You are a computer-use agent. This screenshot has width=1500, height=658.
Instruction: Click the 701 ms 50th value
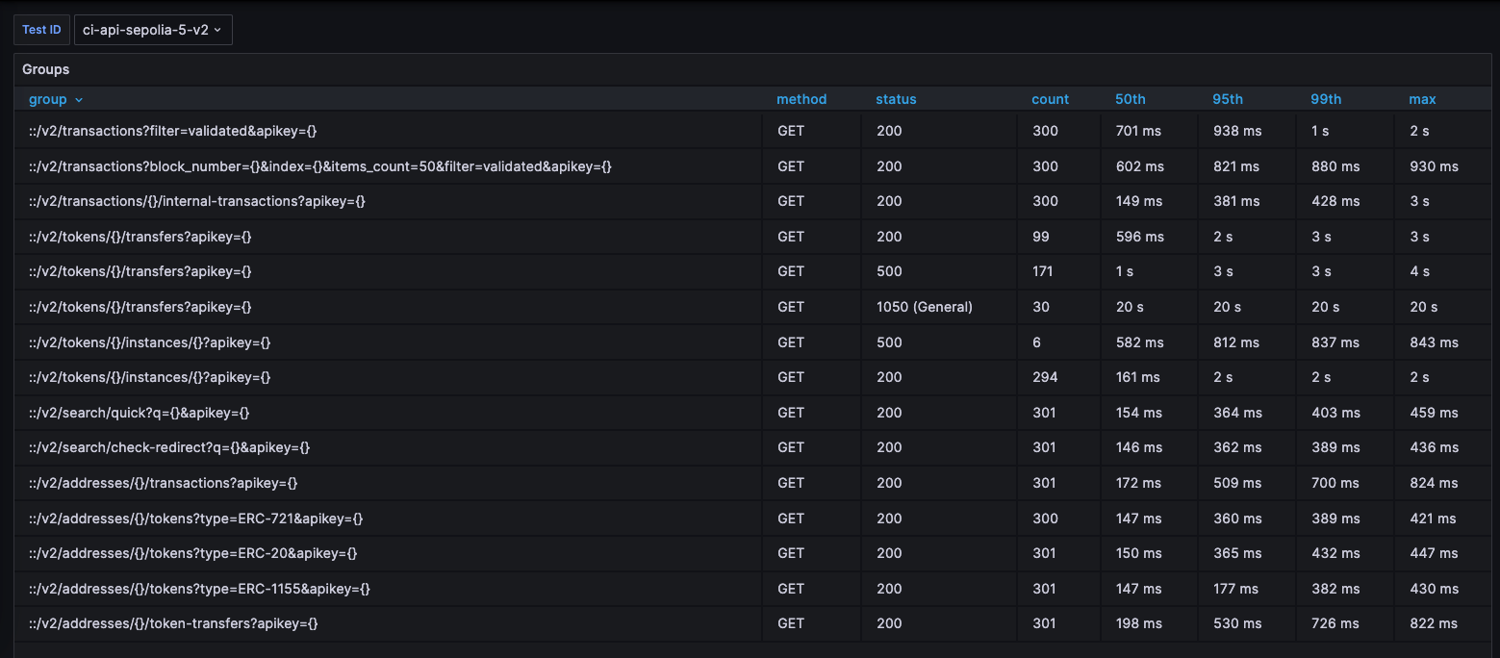pyautogui.click(x=1140, y=131)
